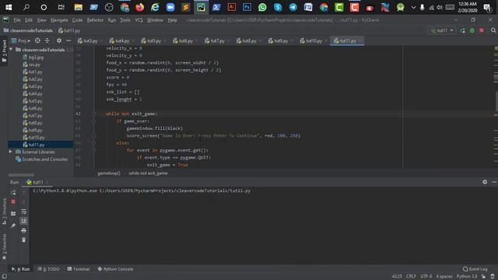
Task: Open the File menu
Action: [x=17, y=20]
